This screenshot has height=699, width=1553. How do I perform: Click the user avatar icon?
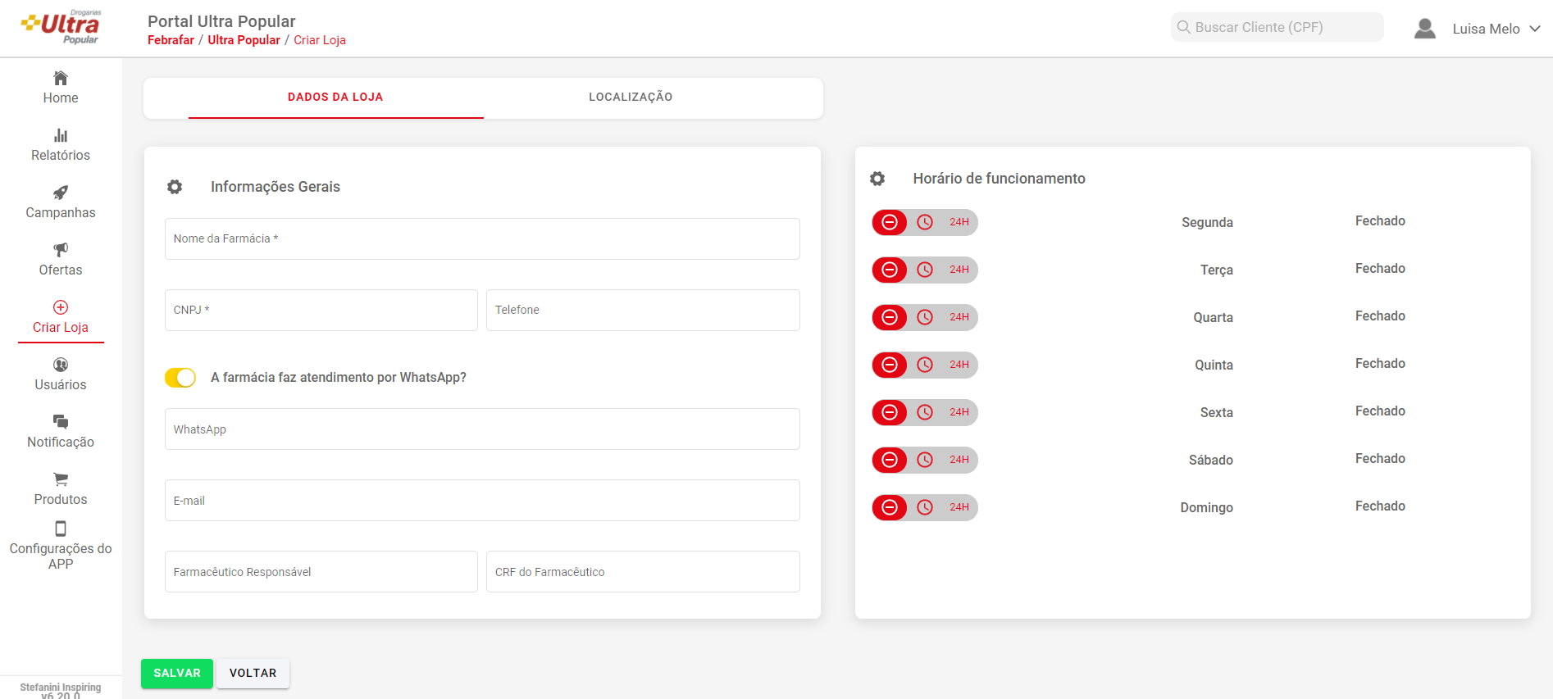[x=1425, y=29]
